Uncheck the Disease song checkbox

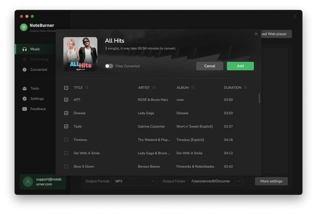pos(66,113)
